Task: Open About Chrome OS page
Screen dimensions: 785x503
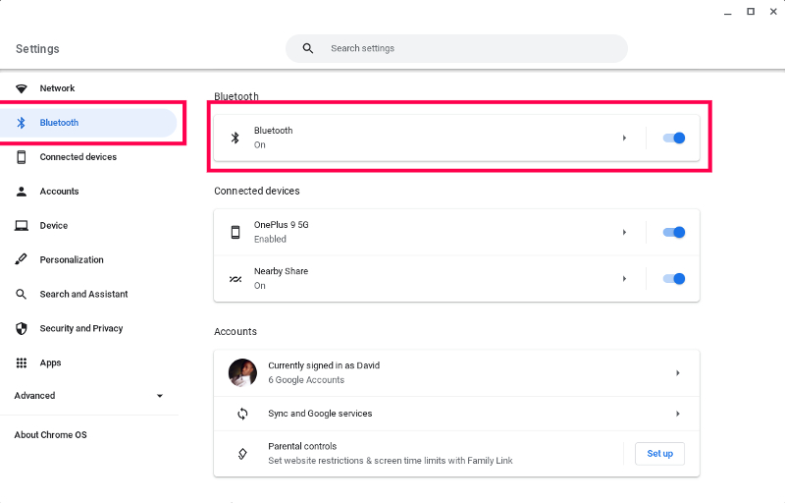Action: (51, 435)
